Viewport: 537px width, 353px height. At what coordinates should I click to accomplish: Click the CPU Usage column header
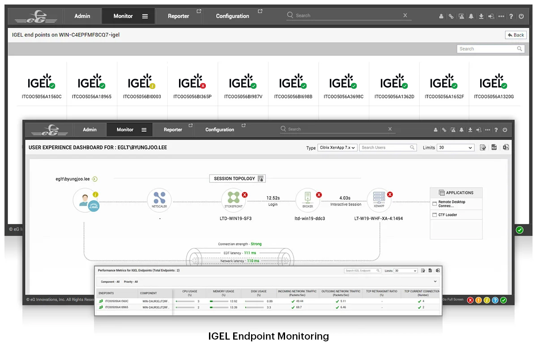pos(190,293)
